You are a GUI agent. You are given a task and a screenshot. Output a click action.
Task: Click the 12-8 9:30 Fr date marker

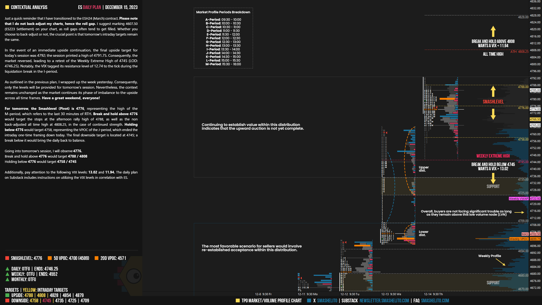[263, 294]
